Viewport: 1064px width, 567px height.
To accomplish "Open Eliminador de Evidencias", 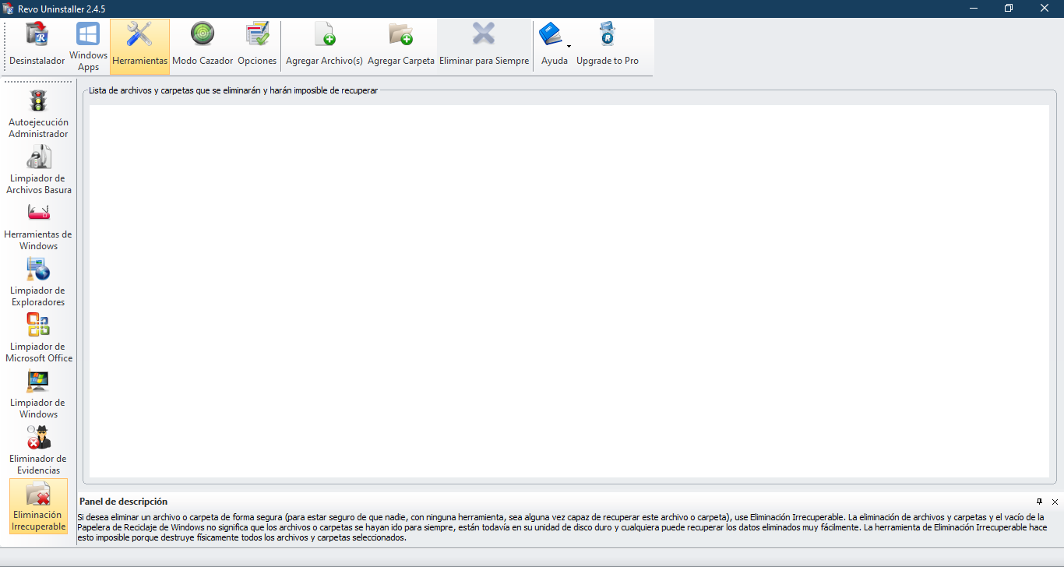I will click(38, 450).
